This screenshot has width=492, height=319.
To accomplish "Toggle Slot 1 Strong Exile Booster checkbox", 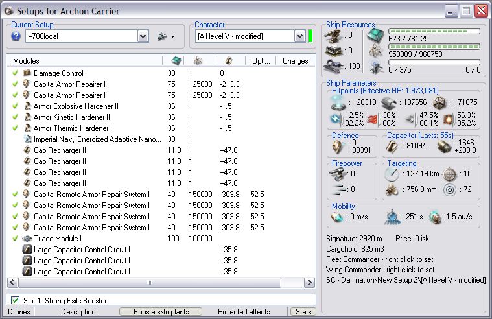I will (16, 301).
